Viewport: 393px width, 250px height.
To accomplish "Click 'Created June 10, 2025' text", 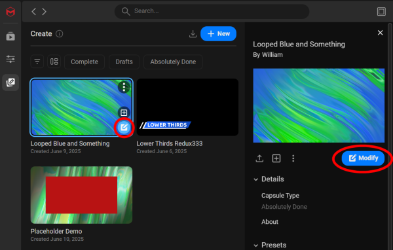I will (57, 239).
